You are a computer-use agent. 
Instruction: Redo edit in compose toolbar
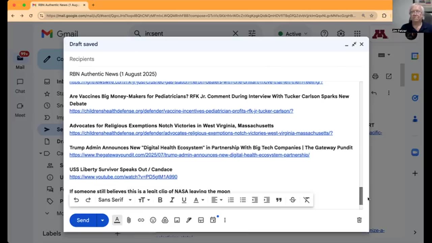[88, 200]
